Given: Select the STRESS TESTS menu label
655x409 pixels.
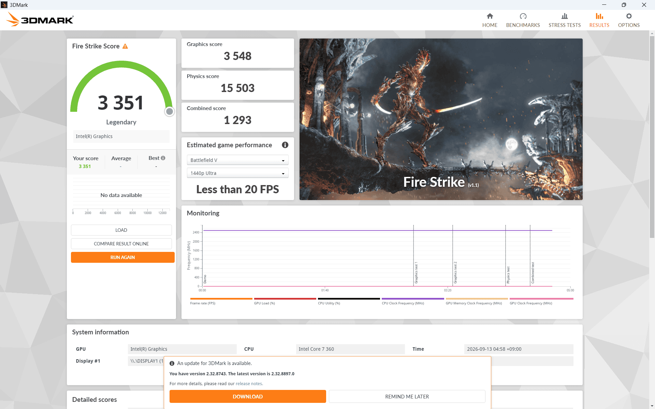Looking at the screenshot, I should pos(565,25).
